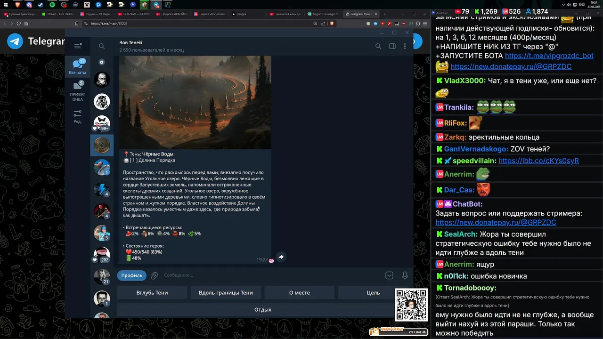Click the О месте bot button
Image resolution: width=603 pixels, height=339 pixels.
(x=300, y=293)
